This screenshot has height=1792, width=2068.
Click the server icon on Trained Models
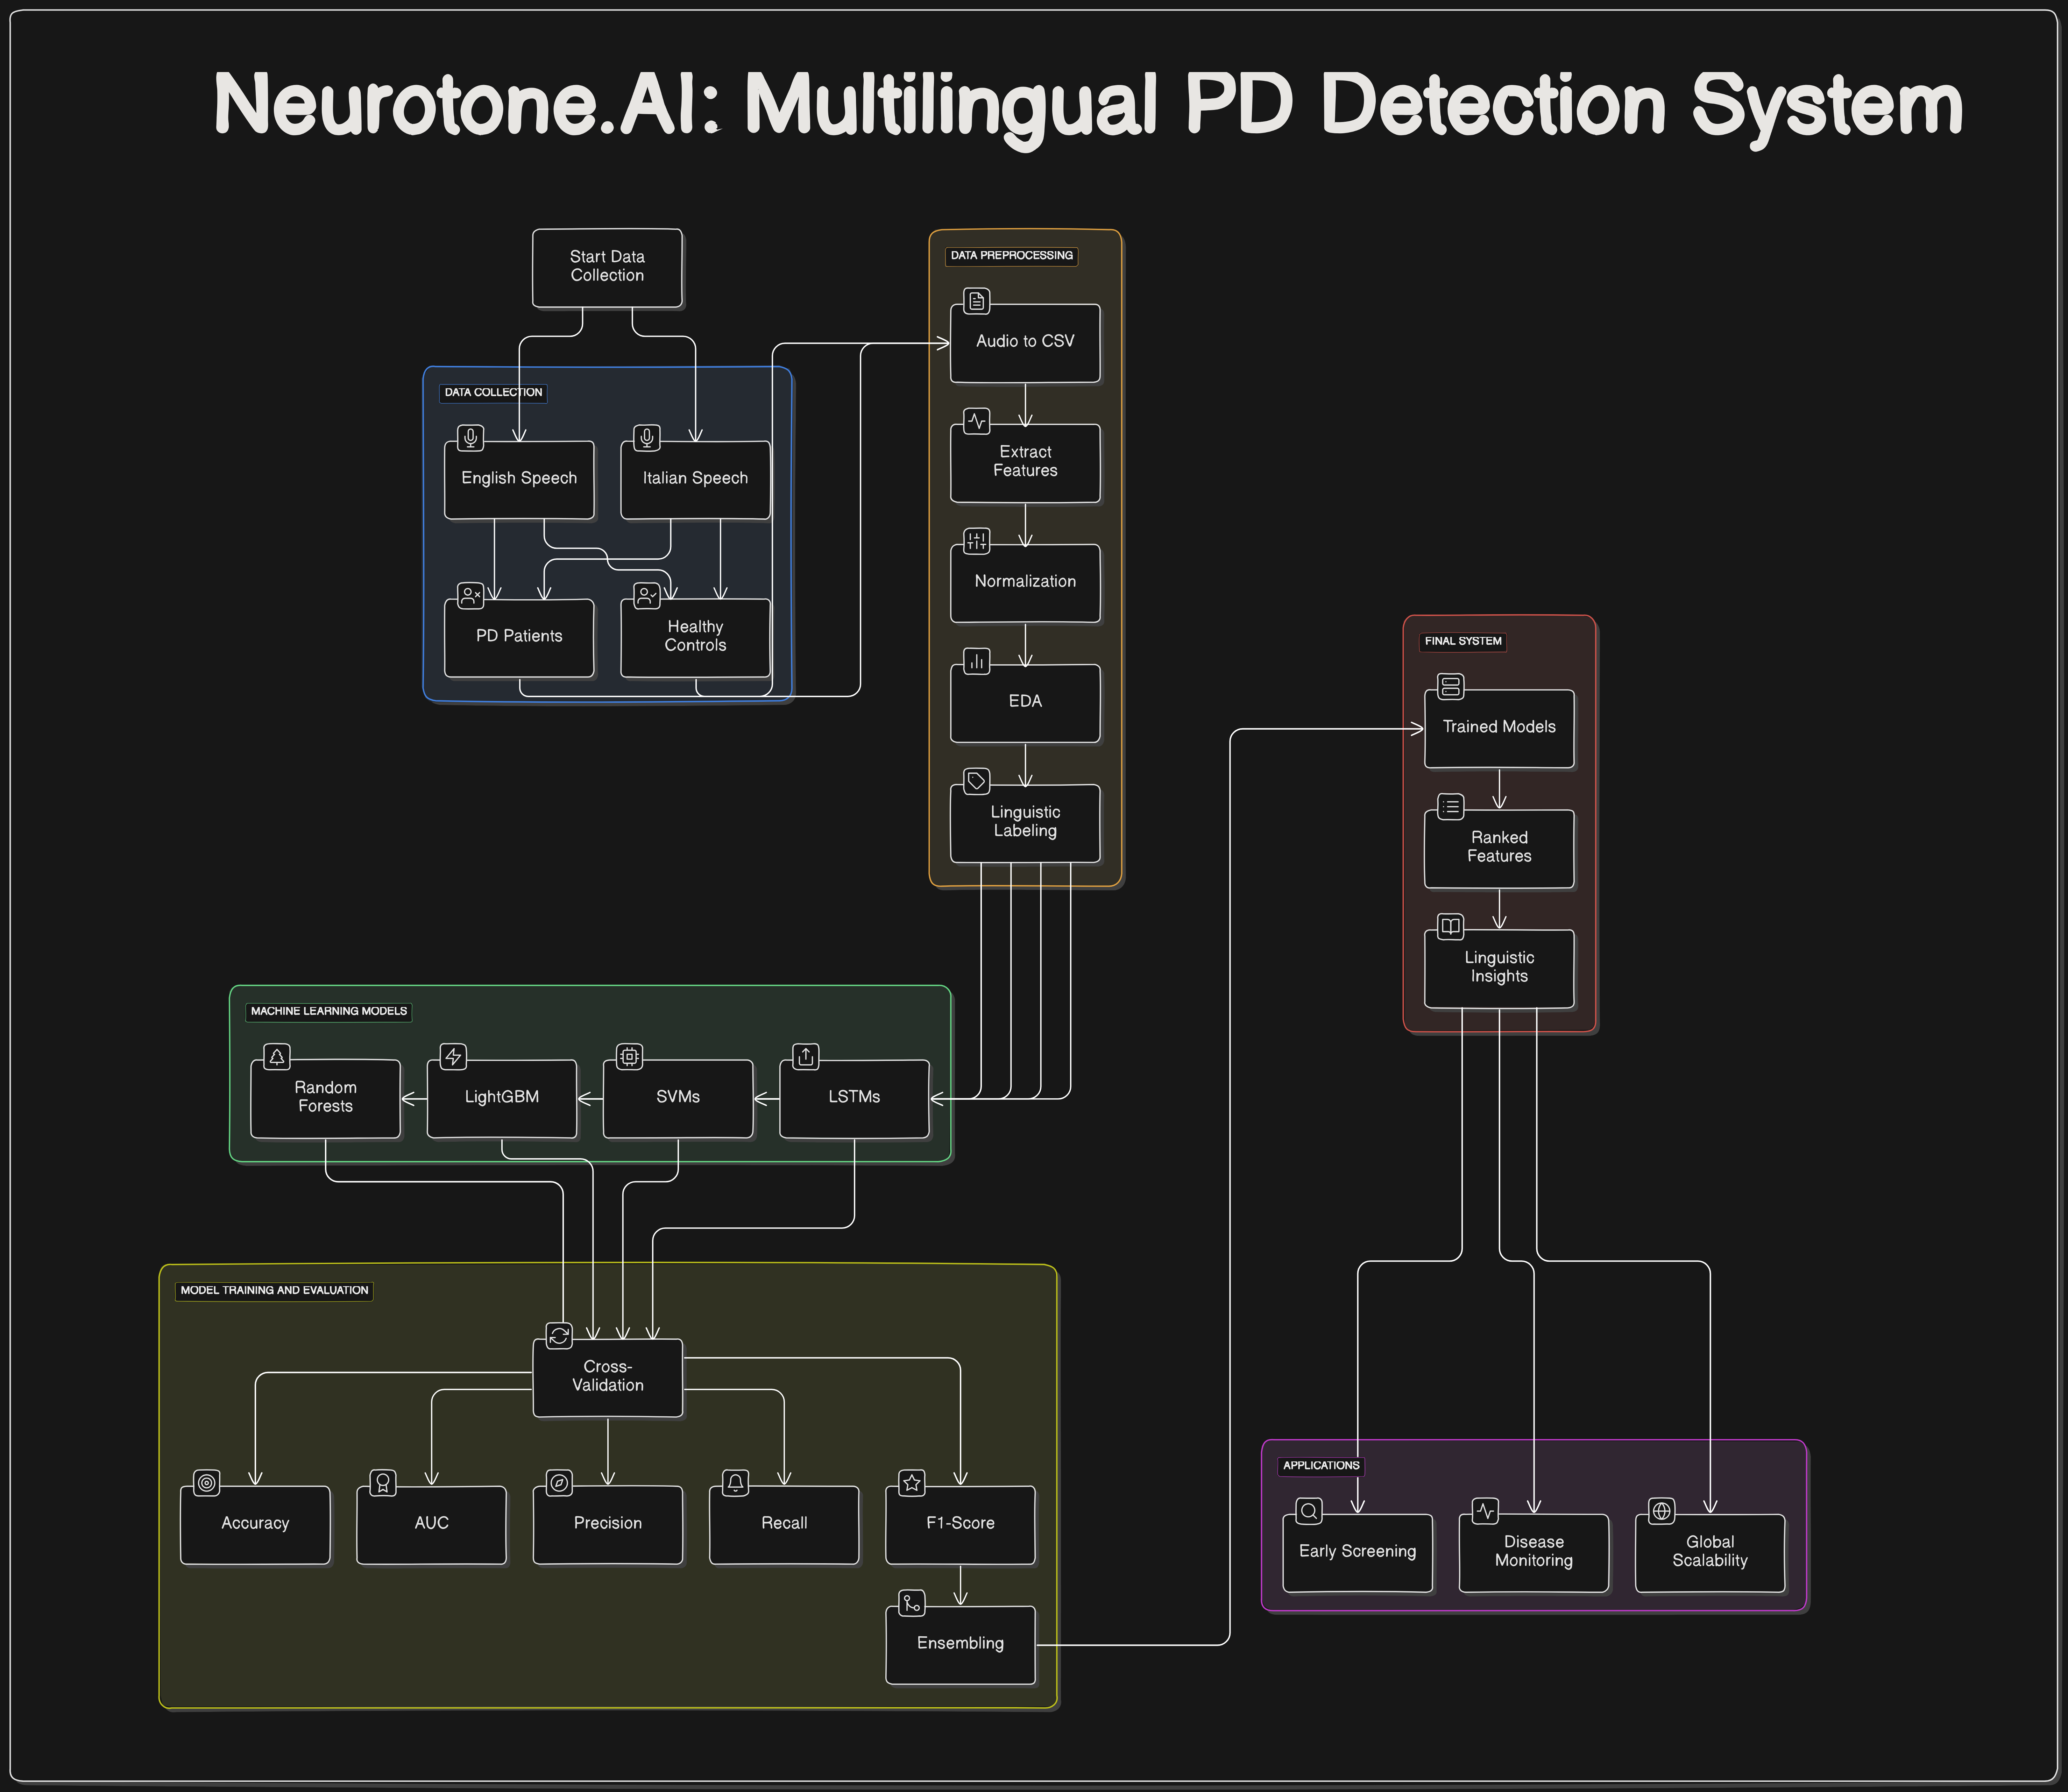tap(1451, 687)
